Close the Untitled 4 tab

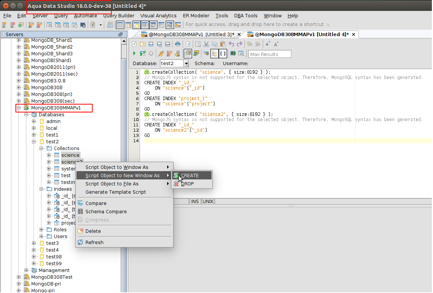click(x=354, y=35)
